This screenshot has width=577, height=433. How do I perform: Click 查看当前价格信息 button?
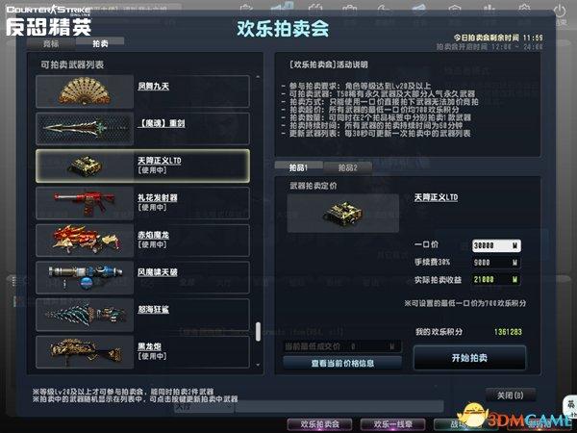[342, 364]
